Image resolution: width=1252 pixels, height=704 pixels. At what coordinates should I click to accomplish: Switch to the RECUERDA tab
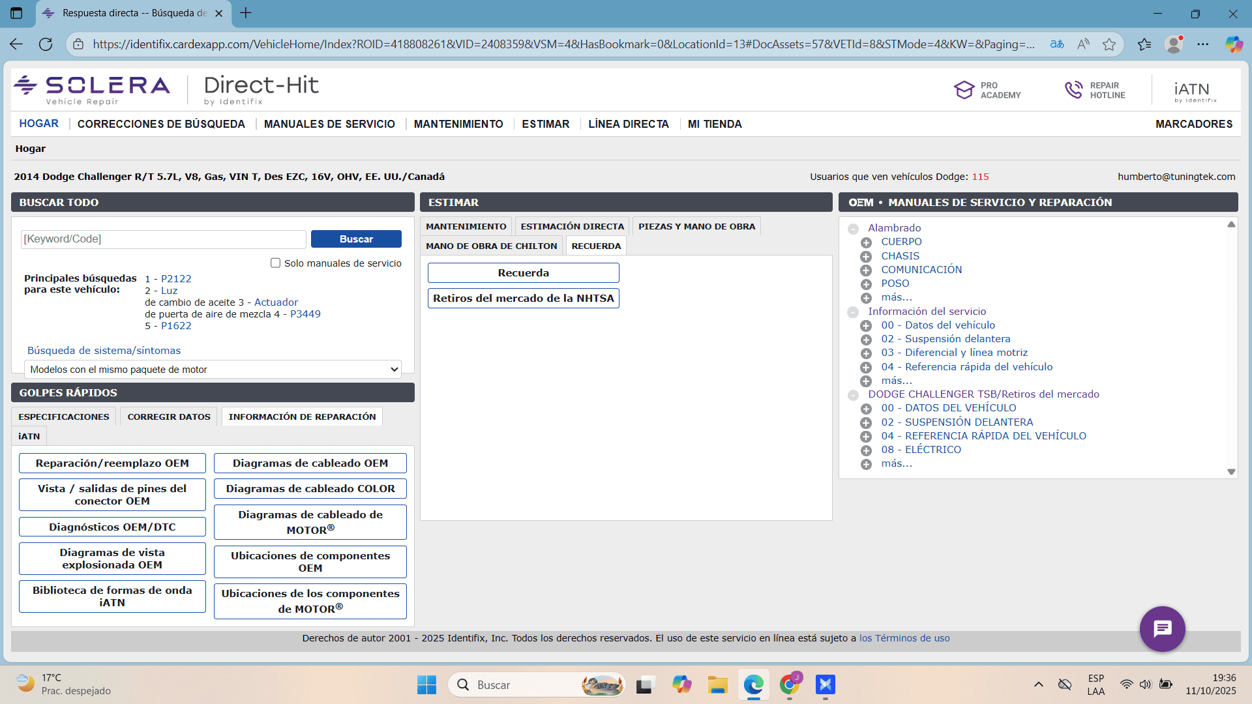tap(595, 246)
